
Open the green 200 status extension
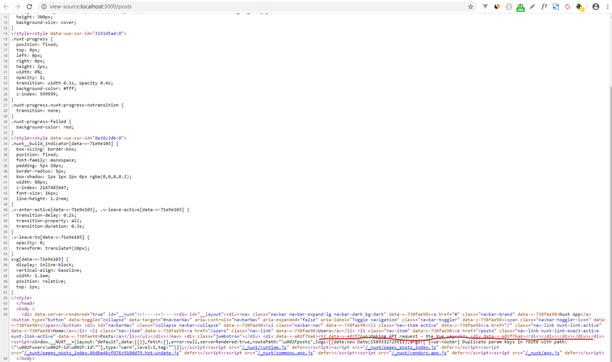(x=521, y=7)
